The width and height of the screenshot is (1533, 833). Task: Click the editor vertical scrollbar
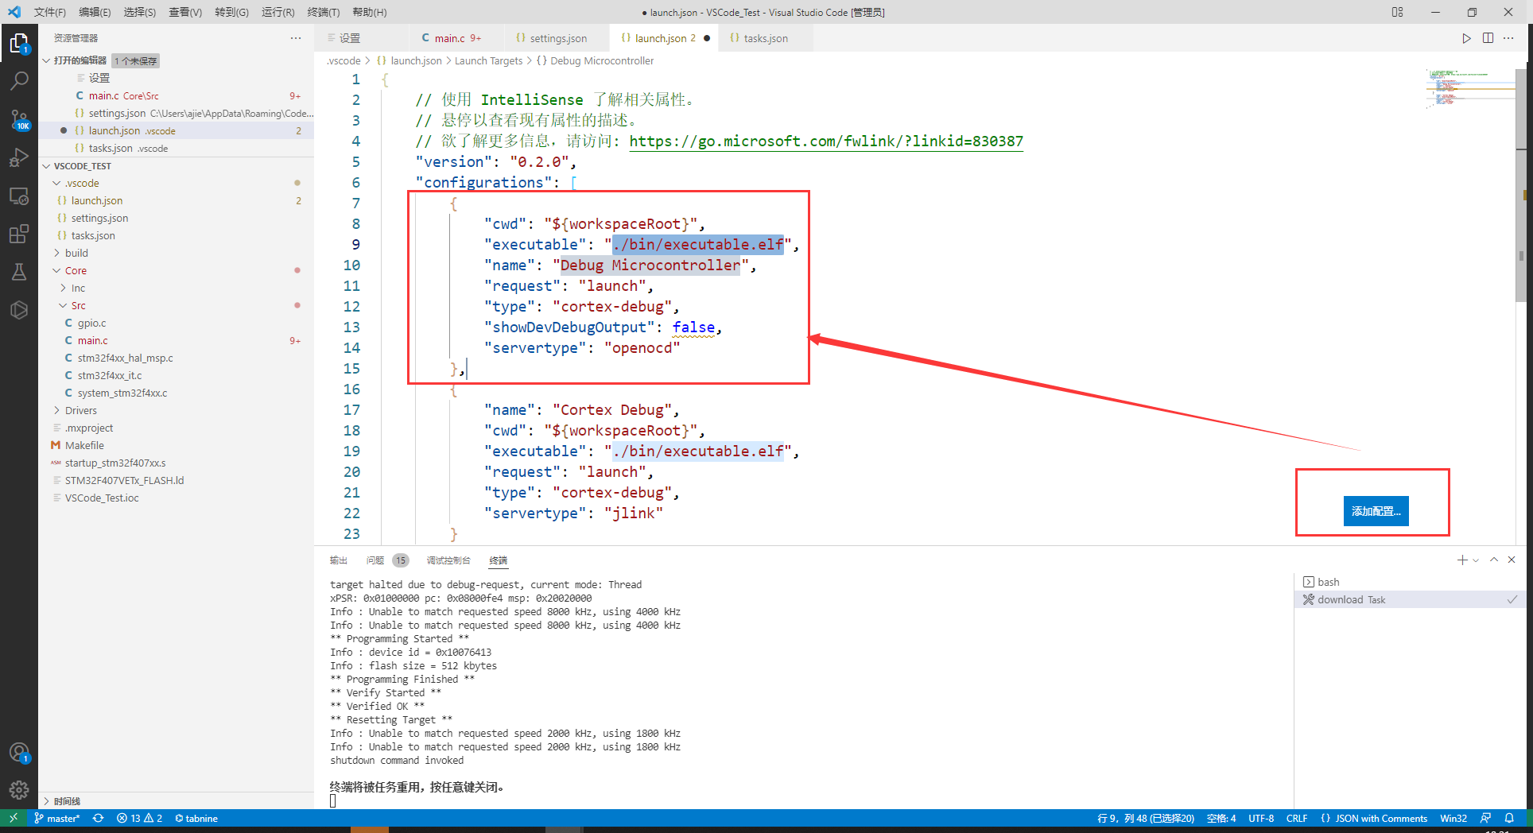click(1521, 185)
